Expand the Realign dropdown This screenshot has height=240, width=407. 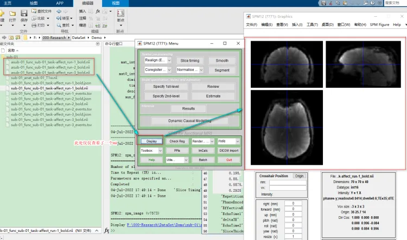pyautogui.click(x=169, y=60)
